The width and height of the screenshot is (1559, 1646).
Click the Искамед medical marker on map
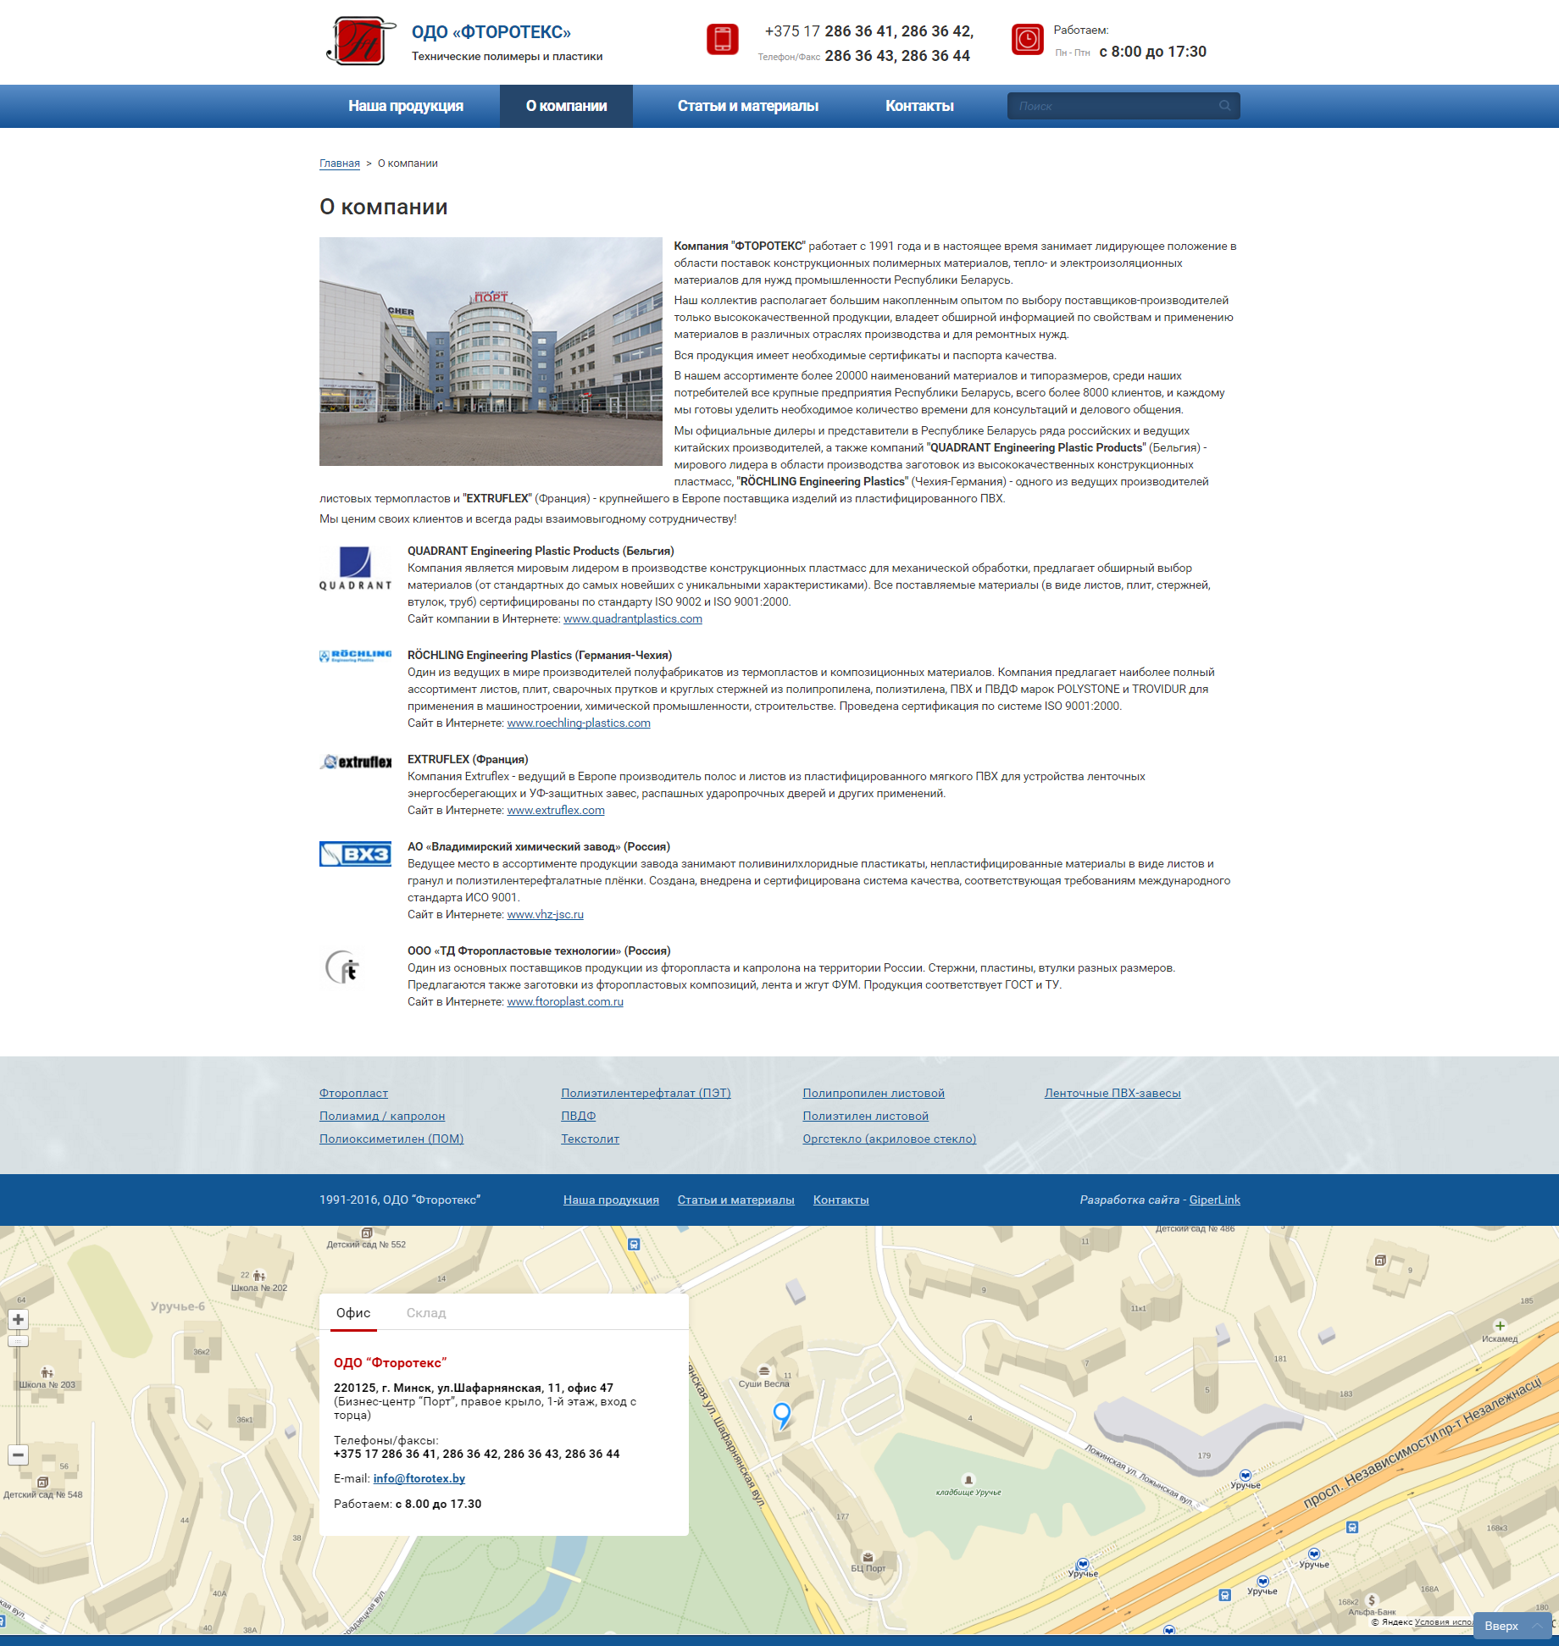coord(1500,1326)
